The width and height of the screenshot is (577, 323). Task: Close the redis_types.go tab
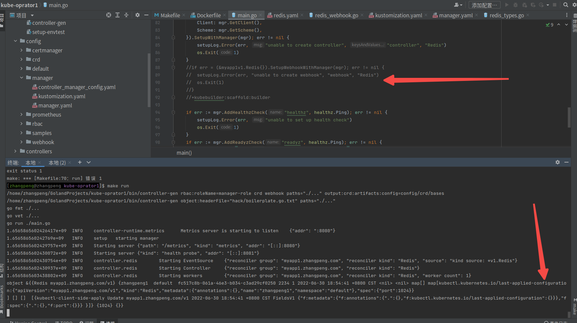528,15
